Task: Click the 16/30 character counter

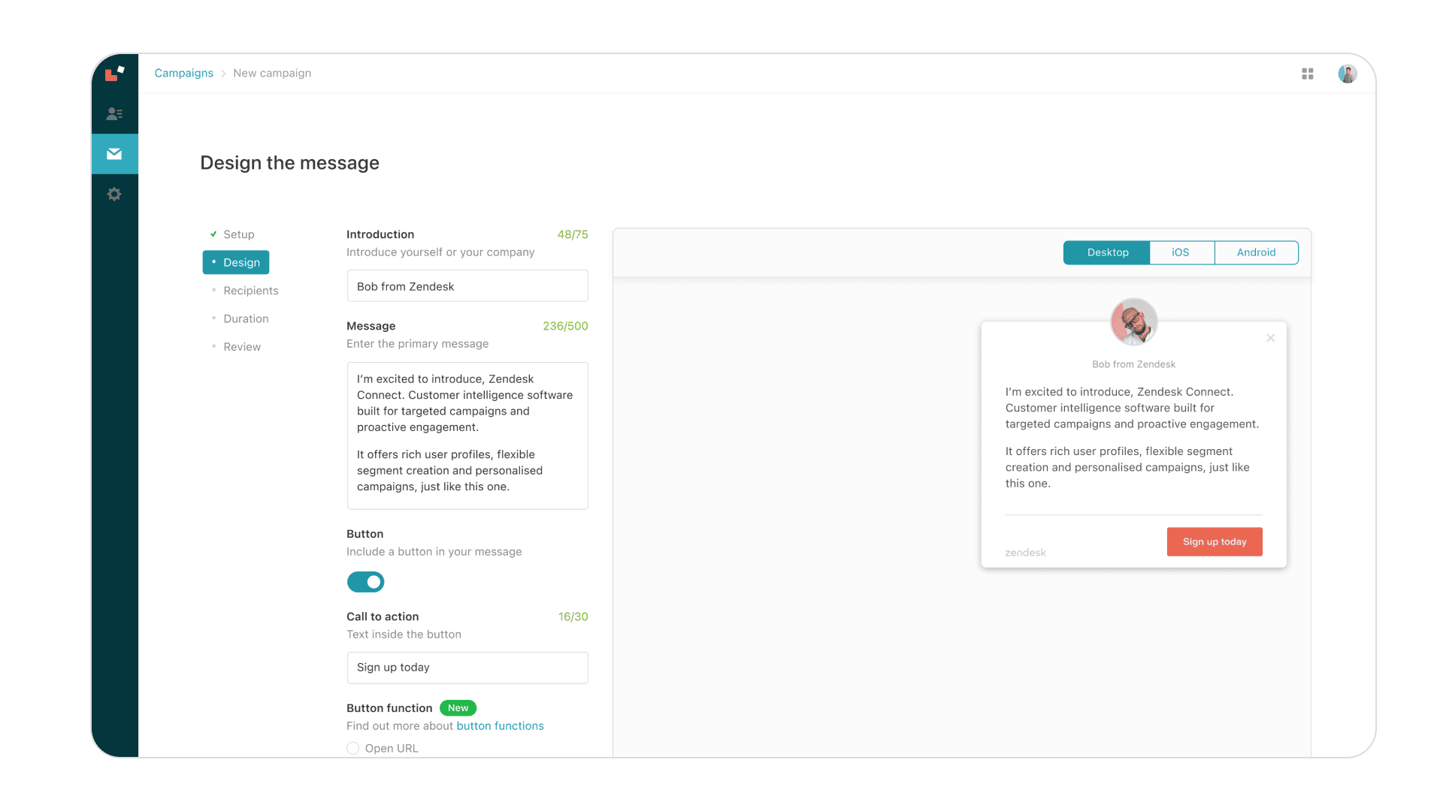Action: pyautogui.click(x=573, y=617)
